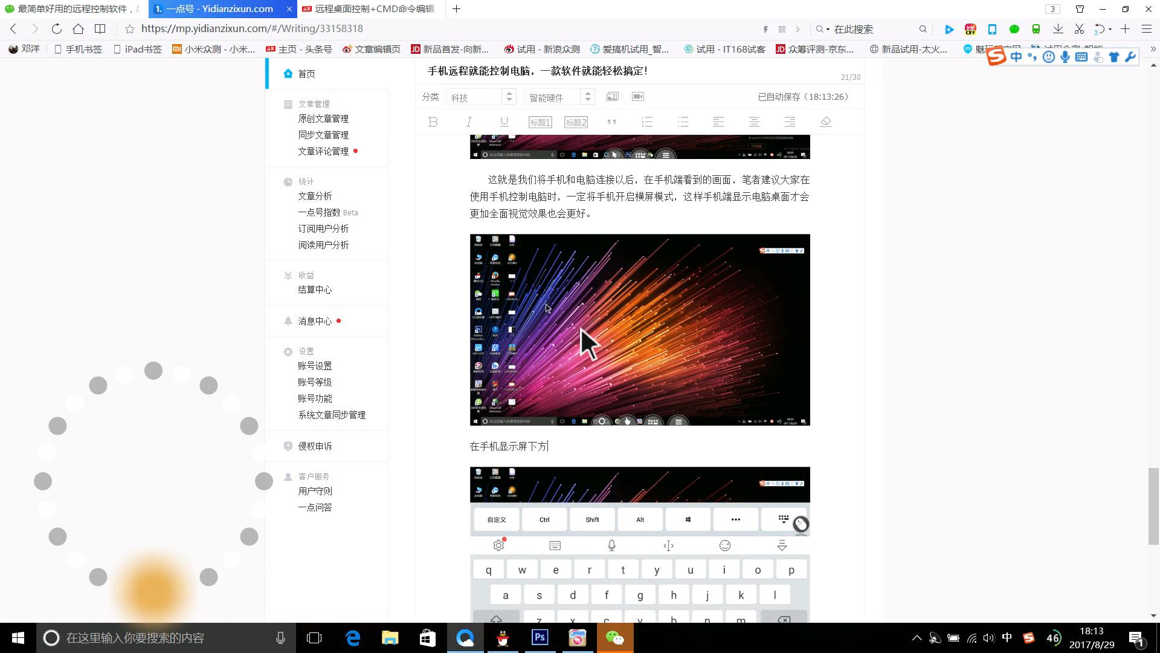
Task: Open 文章评论管理 in the sidebar
Action: tap(323, 151)
